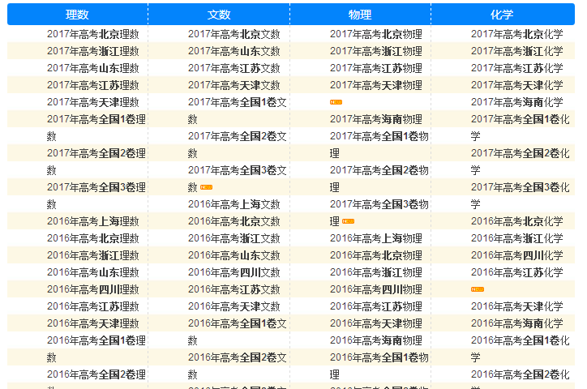
Task: Click NEW badge below 2016 江苏化学
Action: click(478, 289)
